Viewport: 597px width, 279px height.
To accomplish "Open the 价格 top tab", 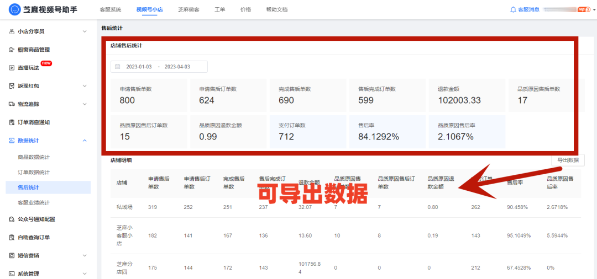I will click(x=246, y=9).
